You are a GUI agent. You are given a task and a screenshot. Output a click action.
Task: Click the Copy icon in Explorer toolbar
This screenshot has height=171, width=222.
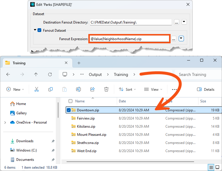pyautogui.click(x=50, y=89)
